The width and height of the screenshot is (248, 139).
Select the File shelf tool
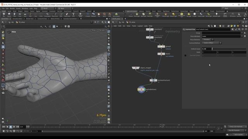point(99,15)
